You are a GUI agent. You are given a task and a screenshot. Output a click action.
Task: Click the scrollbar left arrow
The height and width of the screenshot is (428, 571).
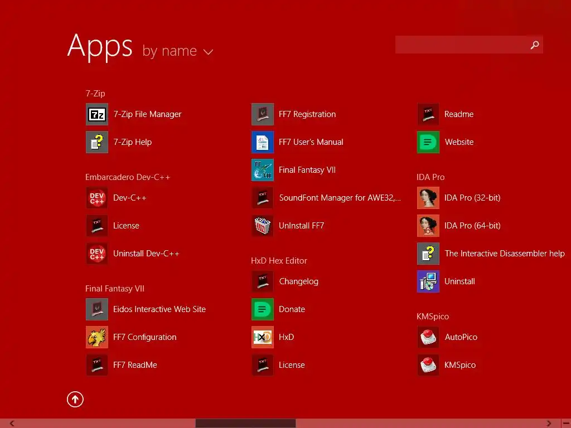tap(12, 424)
